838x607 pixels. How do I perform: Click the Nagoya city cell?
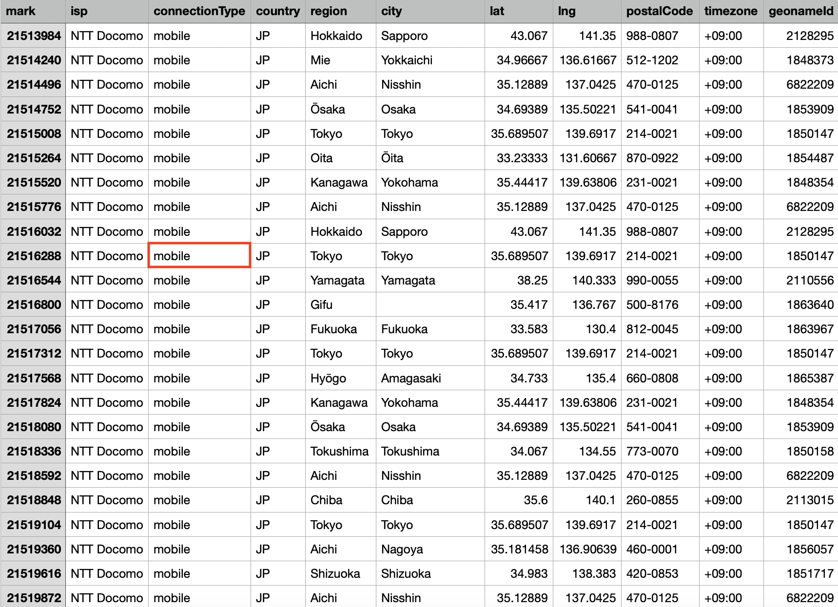tap(430, 549)
